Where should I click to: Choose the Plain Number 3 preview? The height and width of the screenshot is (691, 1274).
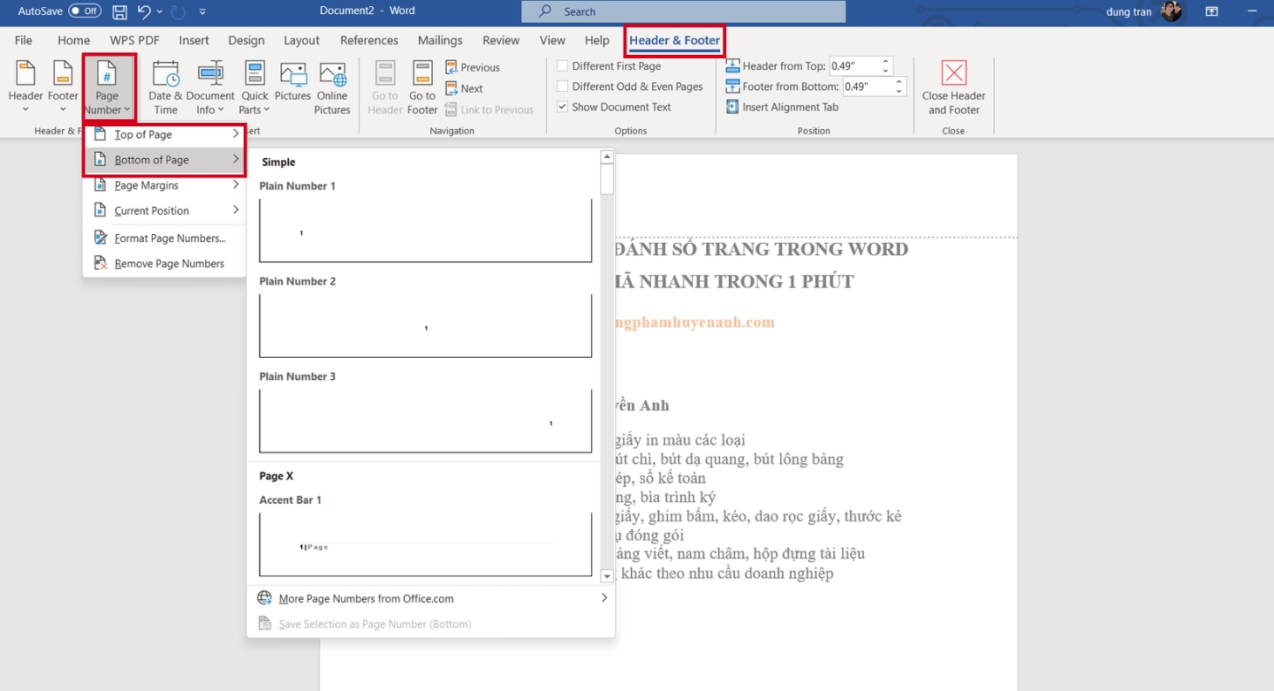(425, 421)
